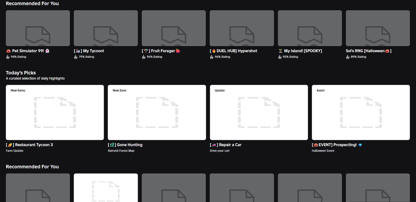The height and width of the screenshot is (202, 416).
Task: Click the 89% Rating text
Action: (358, 57)
